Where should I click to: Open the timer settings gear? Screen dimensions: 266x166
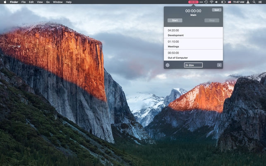click(x=168, y=65)
